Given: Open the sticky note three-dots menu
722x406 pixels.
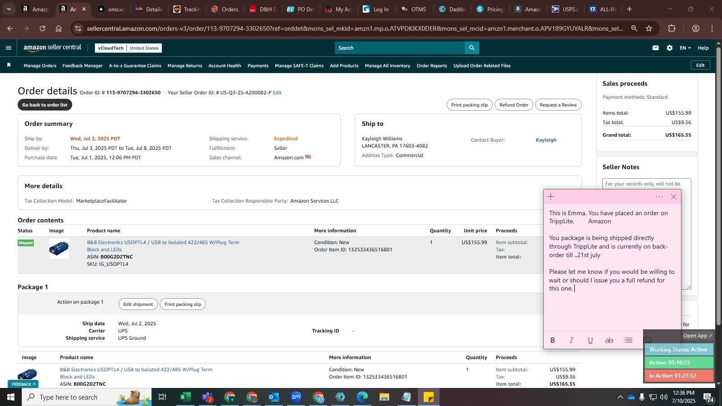Looking at the screenshot, I should 659,197.
